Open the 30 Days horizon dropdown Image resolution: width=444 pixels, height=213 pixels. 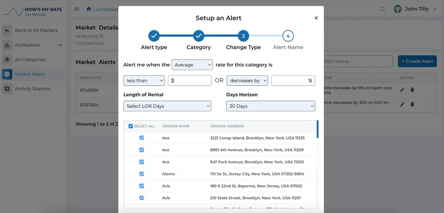coord(270,106)
